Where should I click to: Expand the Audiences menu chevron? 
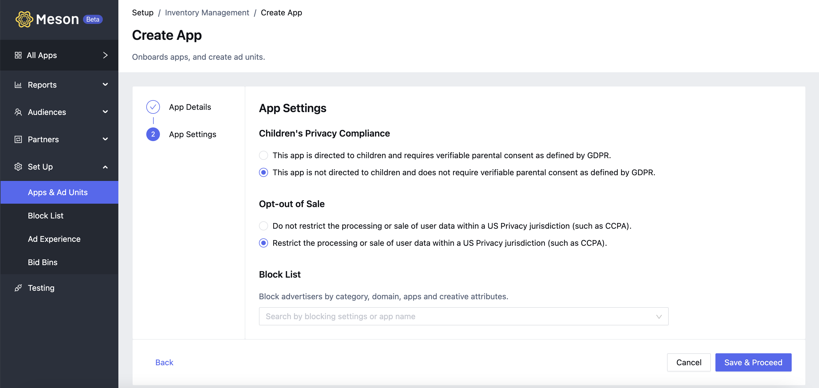point(105,112)
